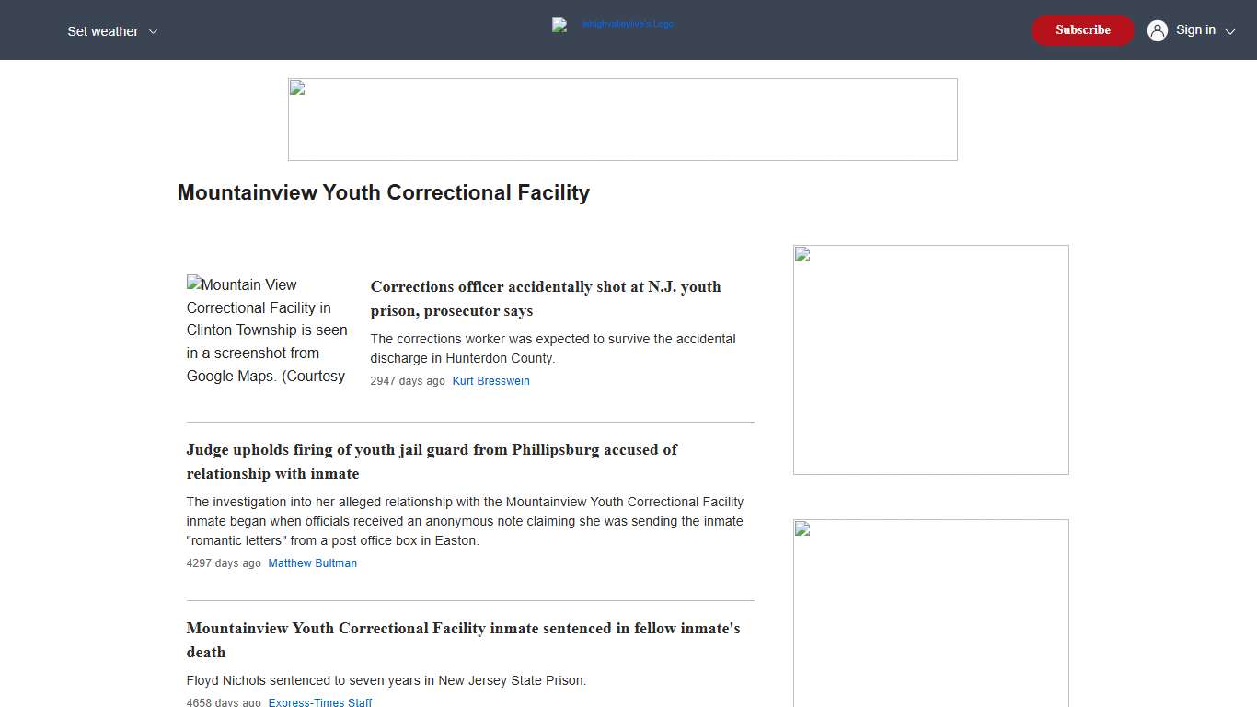Click the Mountain View Correctional Facility thumbnail

coord(266,330)
